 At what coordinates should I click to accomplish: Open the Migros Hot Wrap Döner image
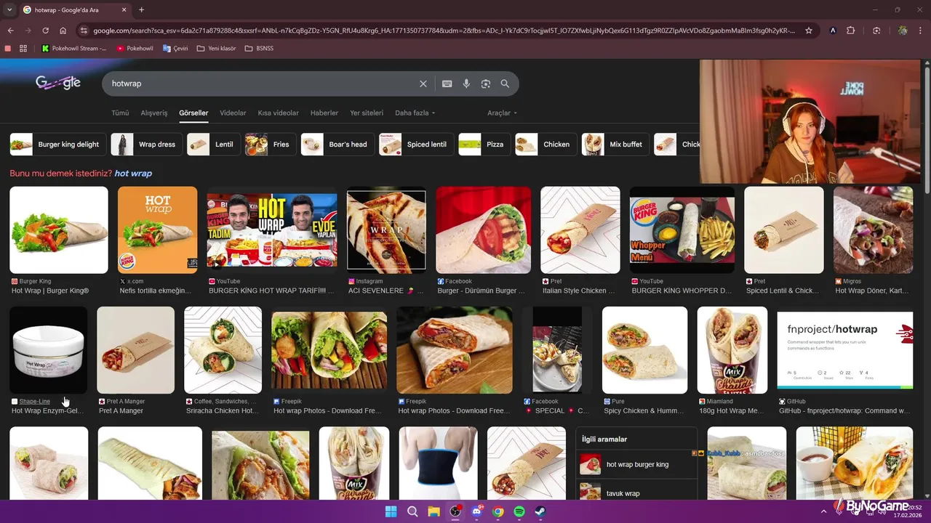click(x=873, y=230)
